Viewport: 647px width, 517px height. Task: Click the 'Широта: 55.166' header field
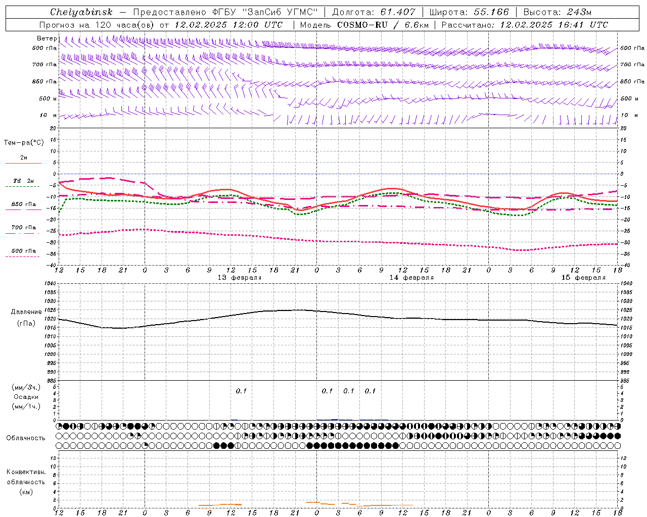[x=469, y=12]
